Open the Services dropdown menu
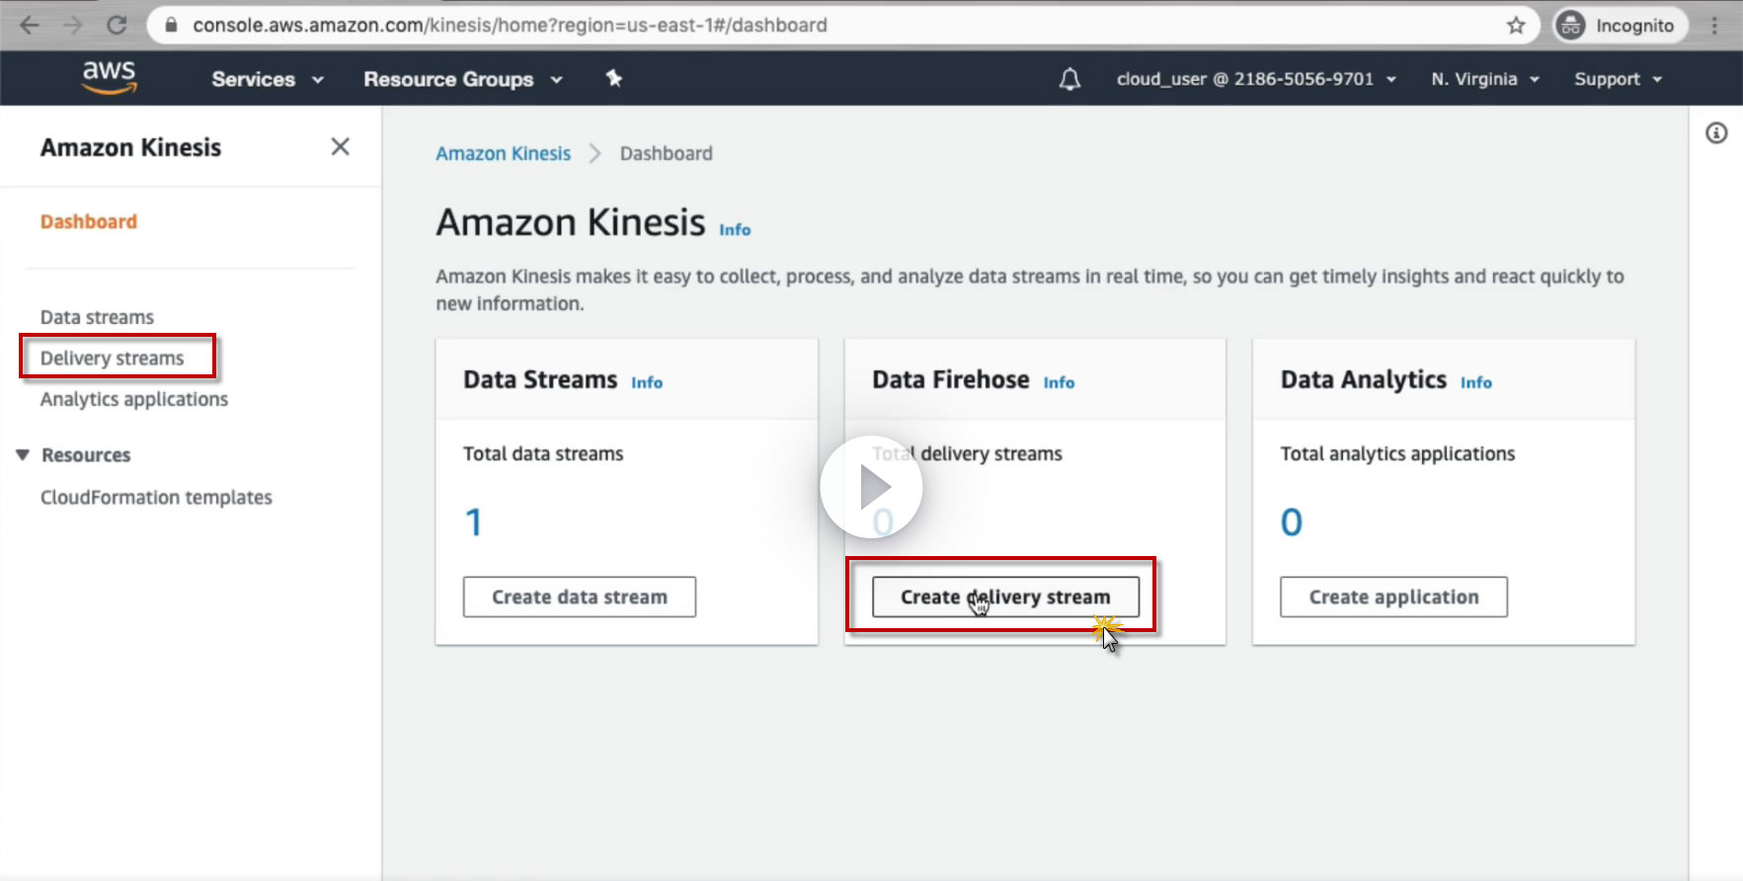1743x881 pixels. point(267,79)
